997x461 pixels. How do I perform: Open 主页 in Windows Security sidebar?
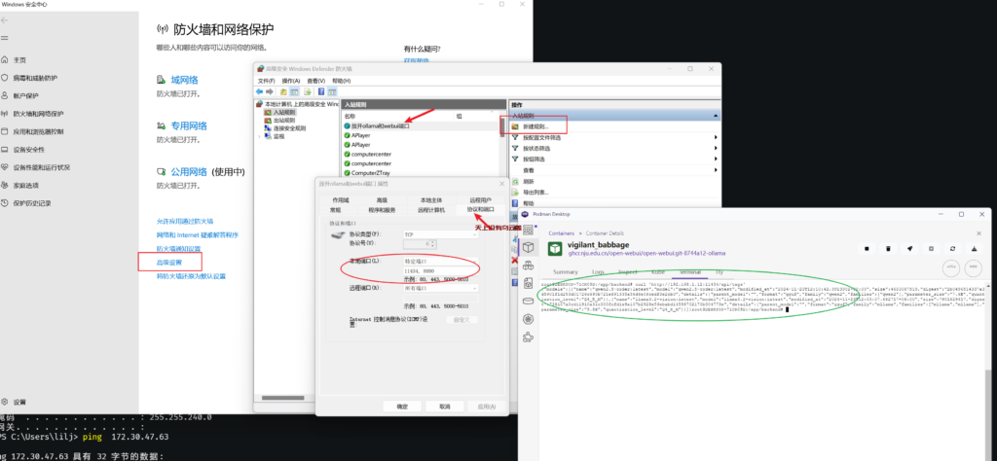pos(19,59)
